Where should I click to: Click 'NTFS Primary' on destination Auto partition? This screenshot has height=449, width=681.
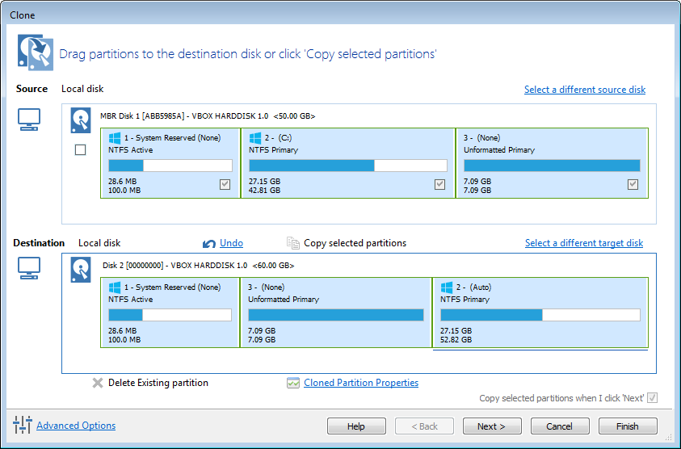[465, 299]
